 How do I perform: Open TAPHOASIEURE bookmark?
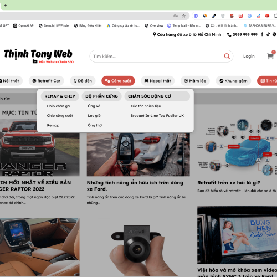(260, 25)
